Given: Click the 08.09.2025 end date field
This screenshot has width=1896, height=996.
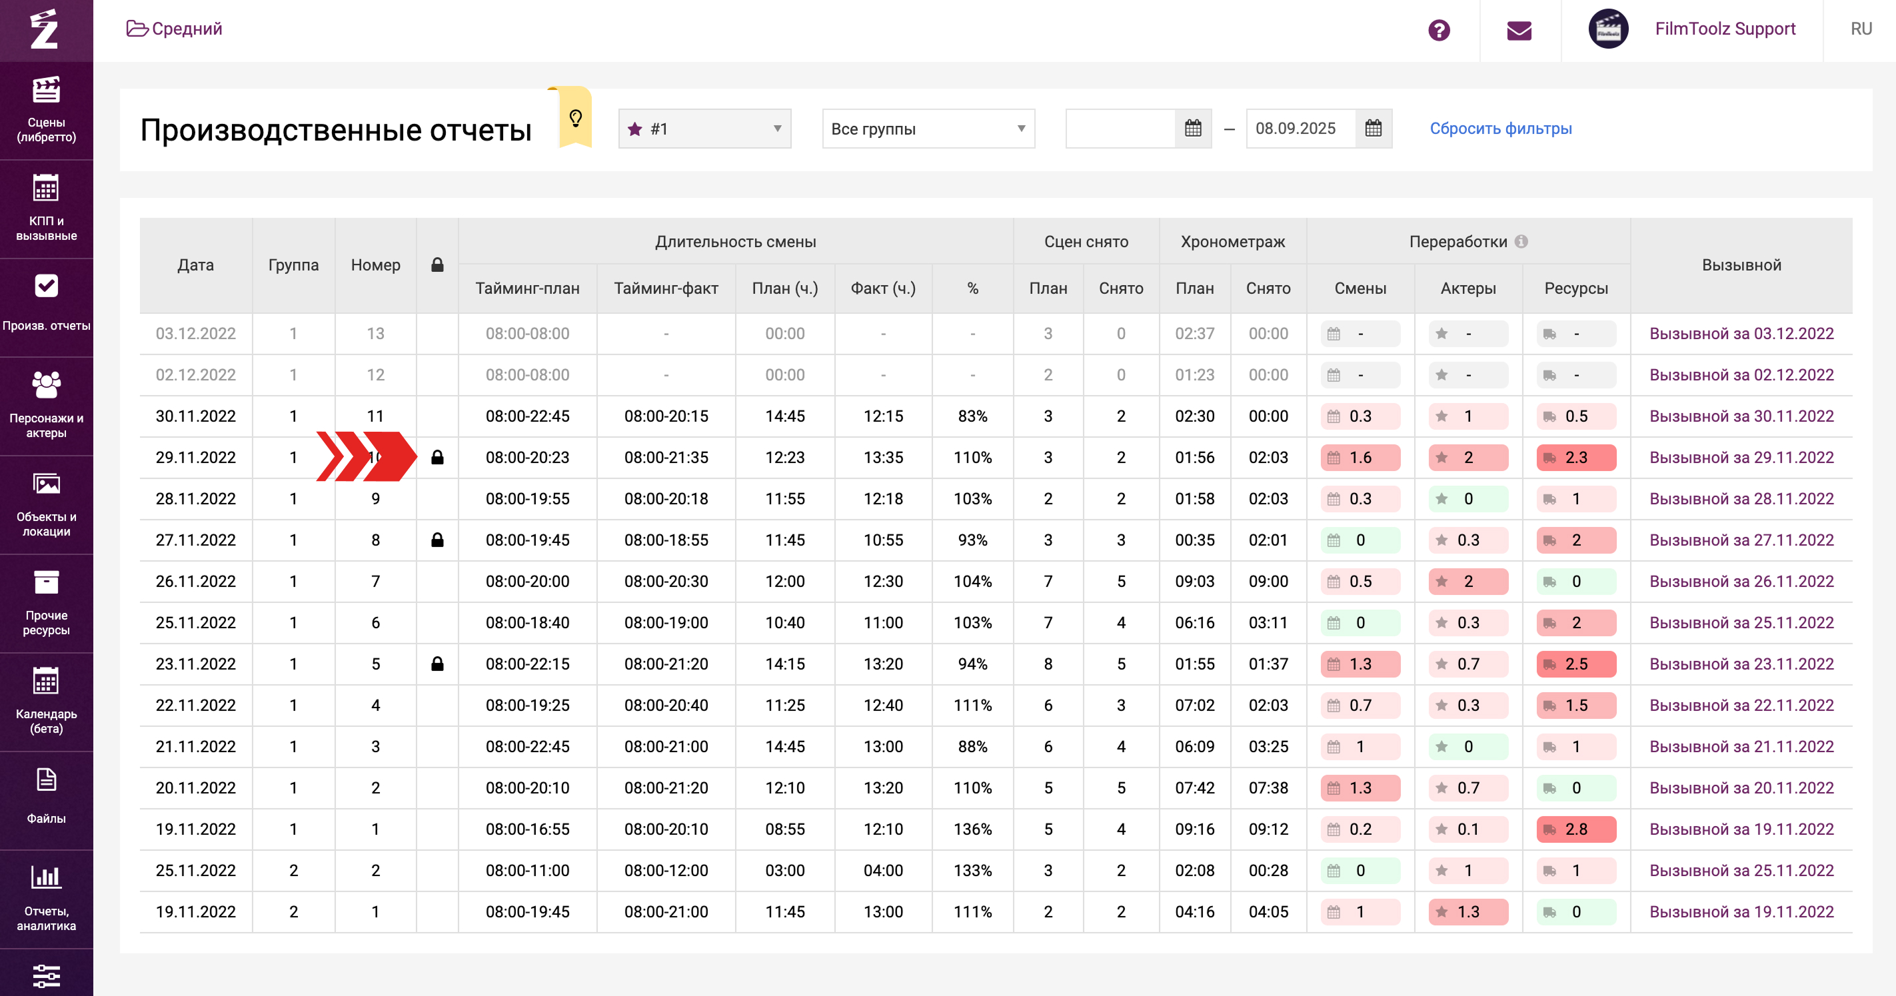Looking at the screenshot, I should (x=1301, y=129).
